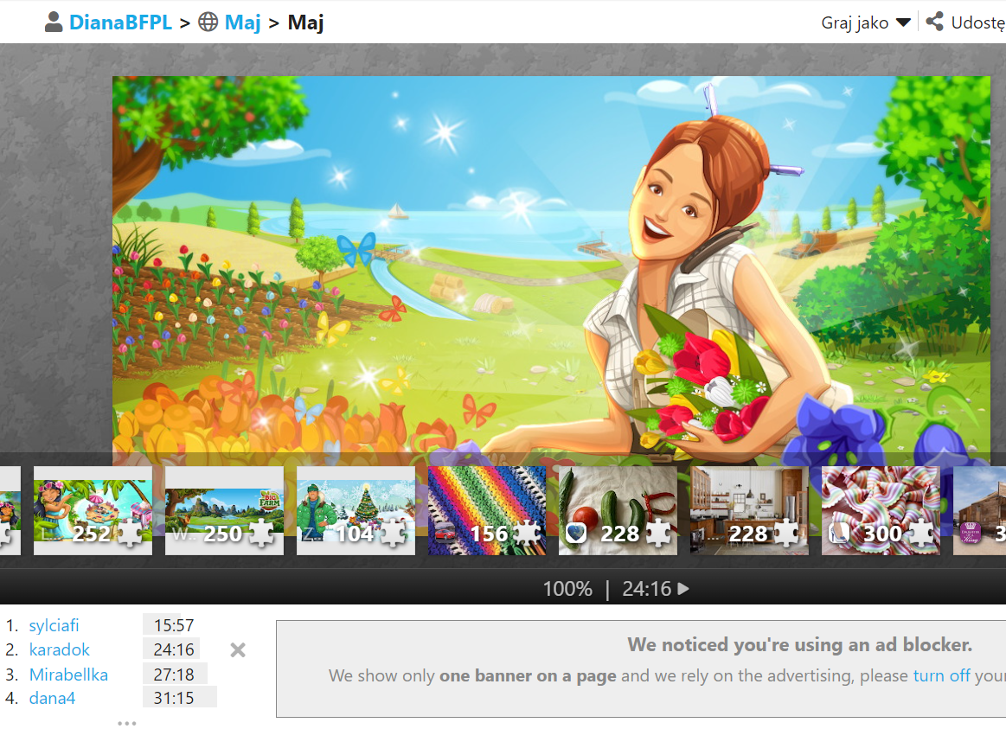Click the ad blocker notice heading
Viewport: 1006px width, 729px height.
point(799,644)
